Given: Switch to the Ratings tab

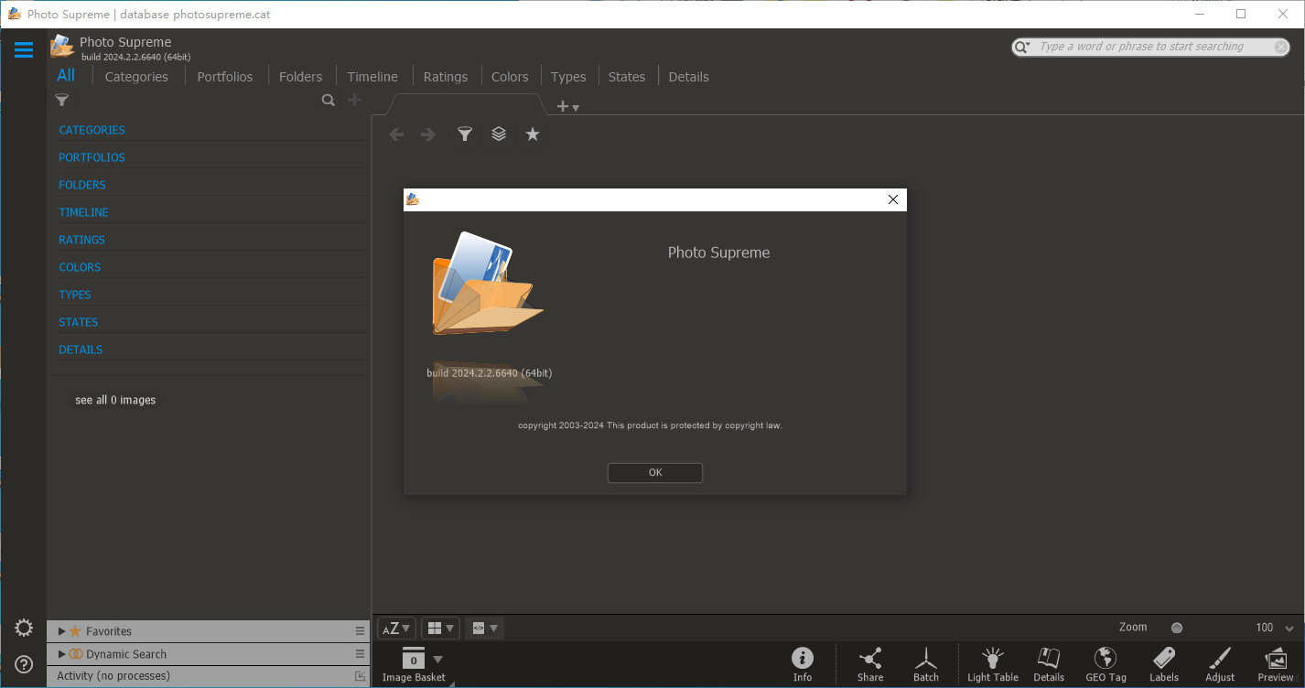Looking at the screenshot, I should (x=446, y=77).
